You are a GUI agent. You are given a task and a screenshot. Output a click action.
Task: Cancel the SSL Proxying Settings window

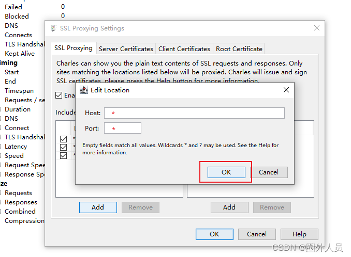click(x=257, y=234)
